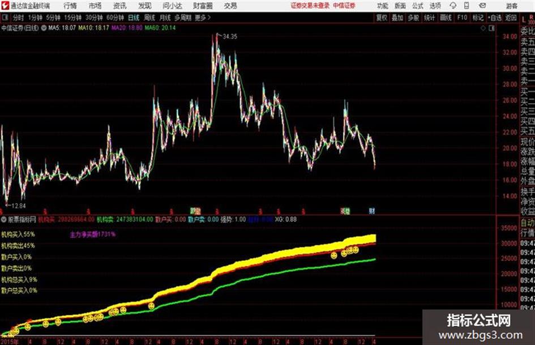Open F10 company info

point(462,18)
